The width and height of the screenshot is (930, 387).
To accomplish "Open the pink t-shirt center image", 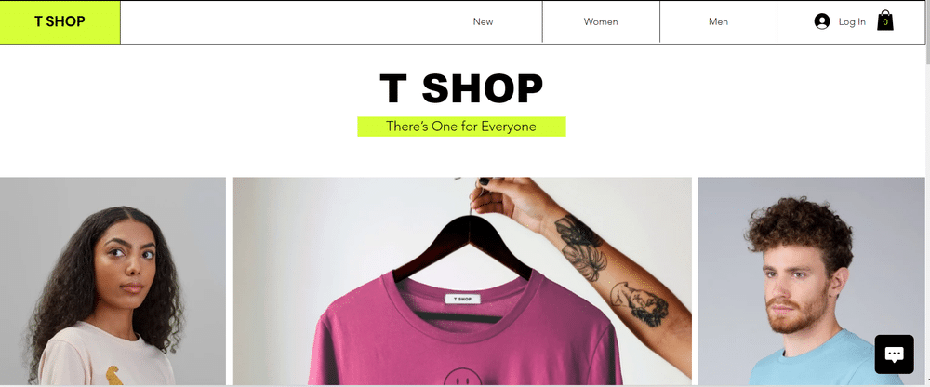I will [x=462, y=281].
